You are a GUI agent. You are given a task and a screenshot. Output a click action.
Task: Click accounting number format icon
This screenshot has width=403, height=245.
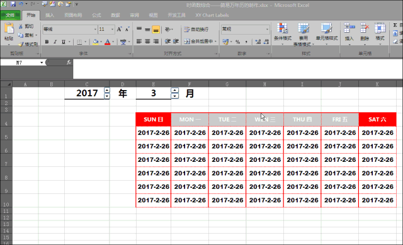[225, 42]
